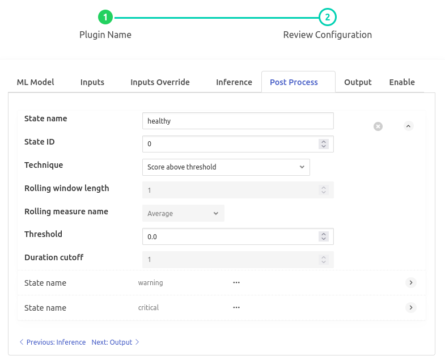Image resolution: width=445 pixels, height=364 pixels.
Task: Remove the healthy state with the x icon
Action: [x=378, y=126]
